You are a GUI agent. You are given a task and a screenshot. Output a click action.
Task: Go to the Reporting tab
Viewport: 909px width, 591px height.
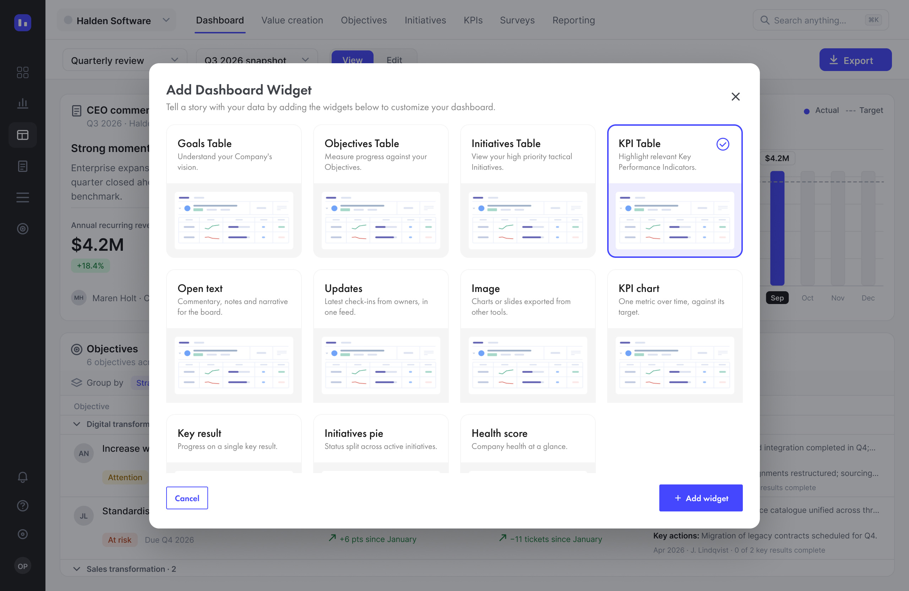(x=573, y=20)
